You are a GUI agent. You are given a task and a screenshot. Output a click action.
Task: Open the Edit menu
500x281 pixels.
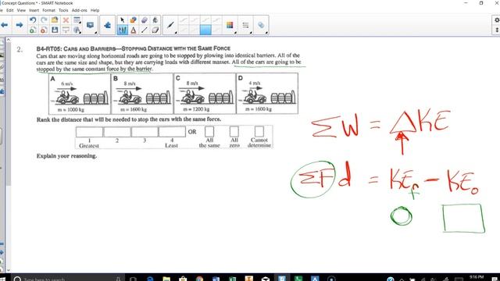point(10,10)
